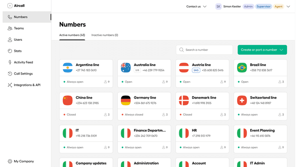Screen dimensions: 298x167
Task: Click the Brazil flag icon
Action: (x=242, y=68)
